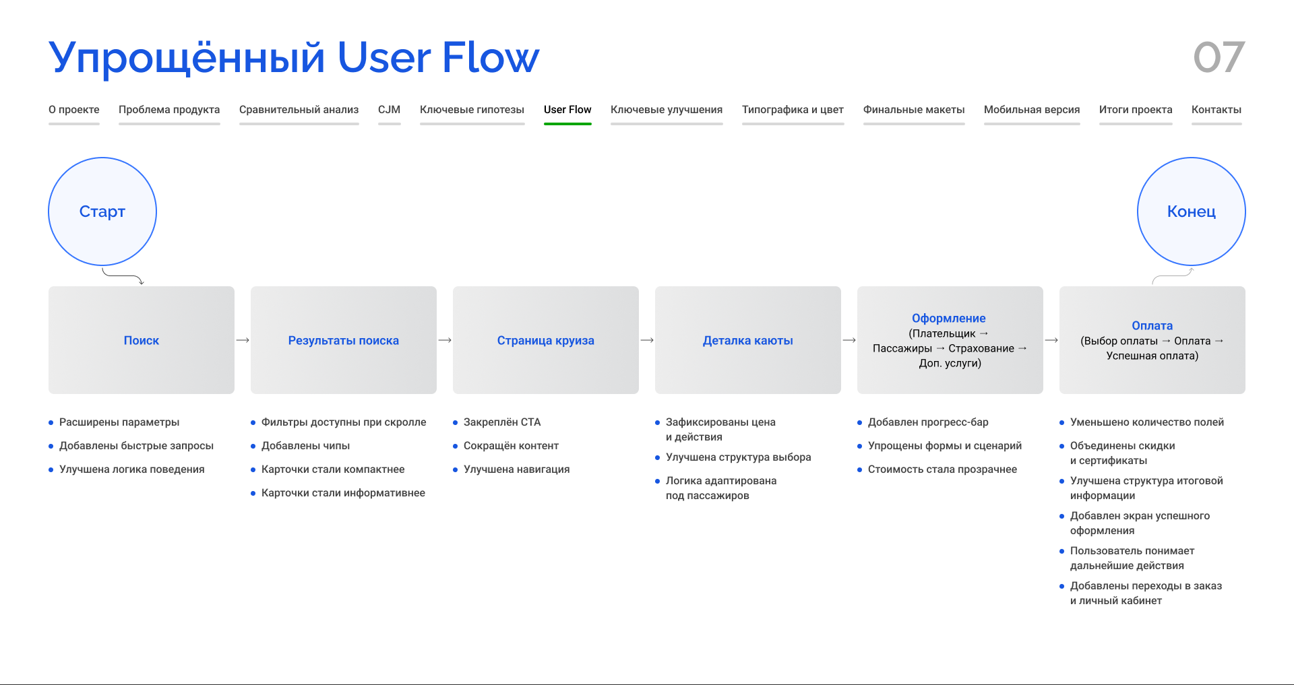
Task: Click arrow between Деталка каюты and Оформление
Action: pos(849,340)
